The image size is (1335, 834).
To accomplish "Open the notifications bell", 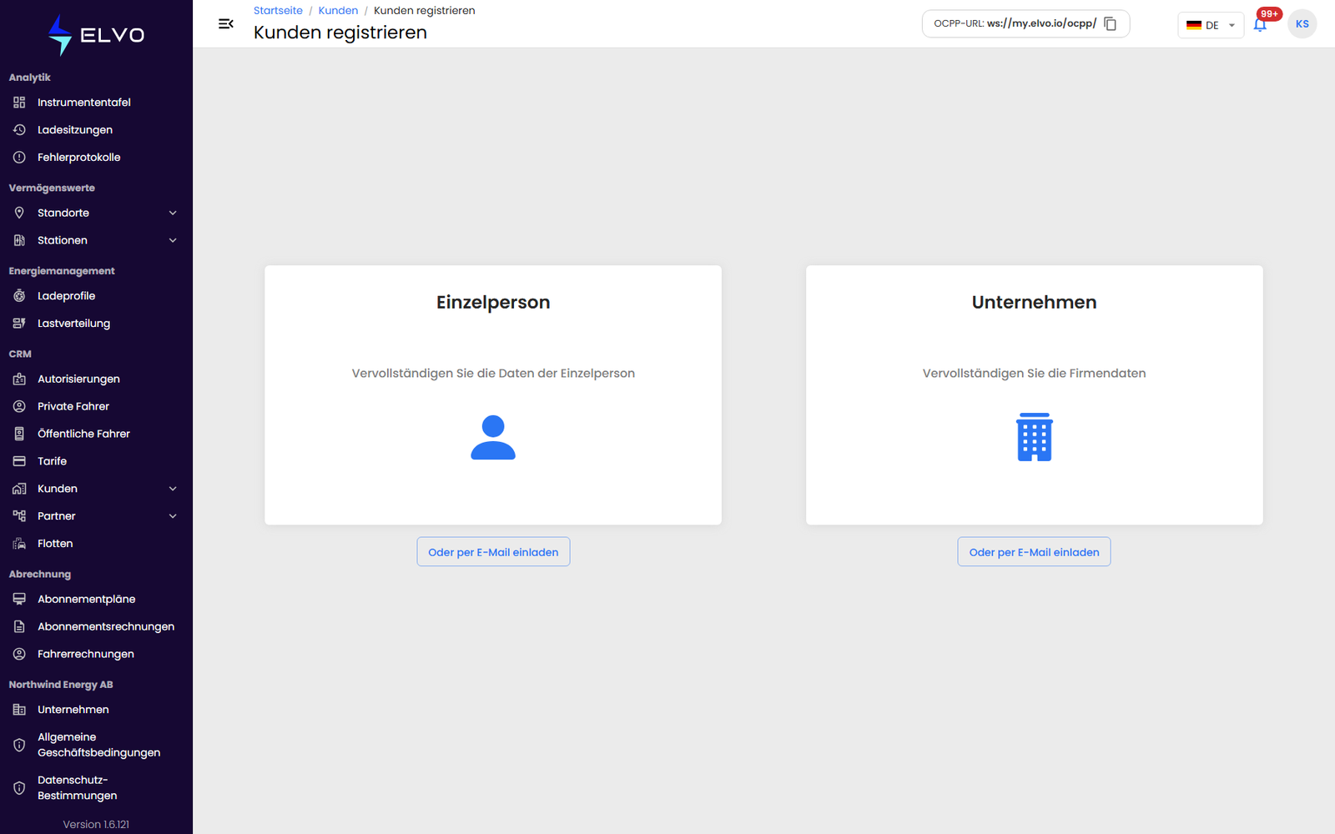I will [1260, 25].
